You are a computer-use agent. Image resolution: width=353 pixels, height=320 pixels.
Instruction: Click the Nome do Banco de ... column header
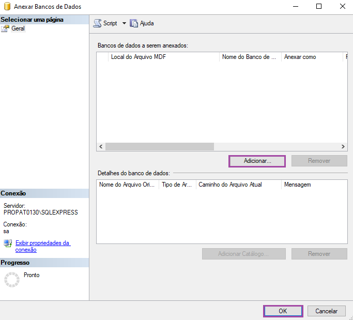pos(250,57)
